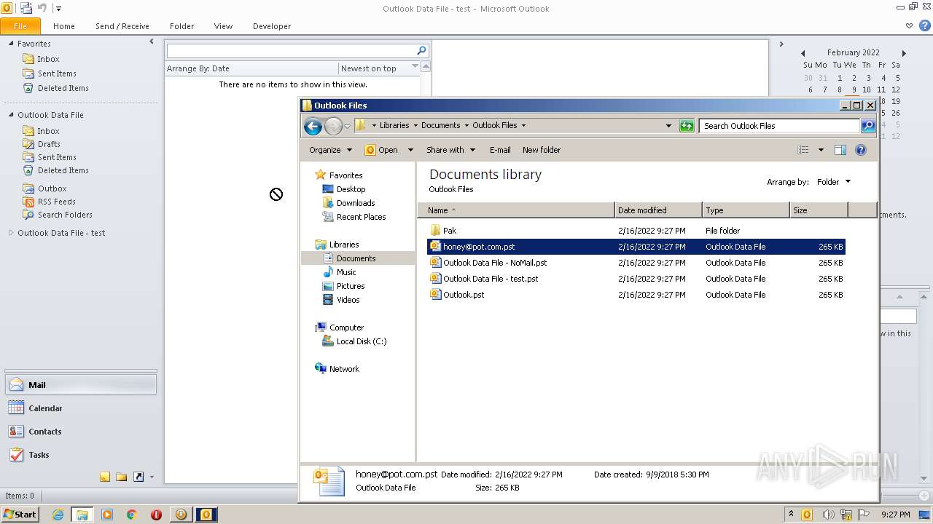Expand the Outlook Data File - test tree node
Viewport: 933px width, 524px height.
tap(11, 233)
